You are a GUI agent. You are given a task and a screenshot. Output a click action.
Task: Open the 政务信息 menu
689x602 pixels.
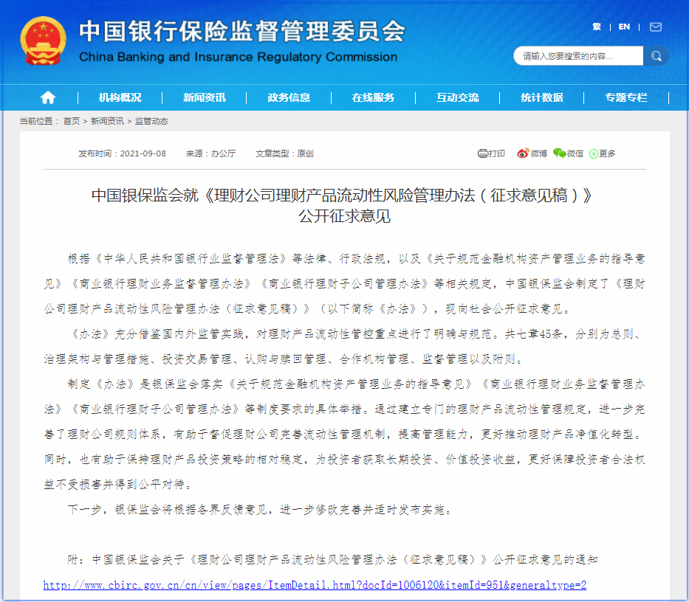coord(289,97)
